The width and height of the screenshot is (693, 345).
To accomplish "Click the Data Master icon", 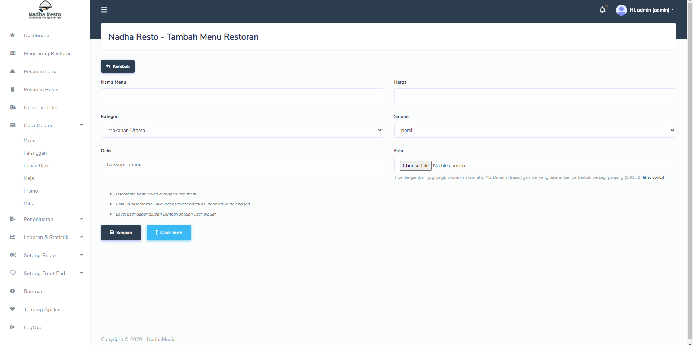I will (13, 125).
